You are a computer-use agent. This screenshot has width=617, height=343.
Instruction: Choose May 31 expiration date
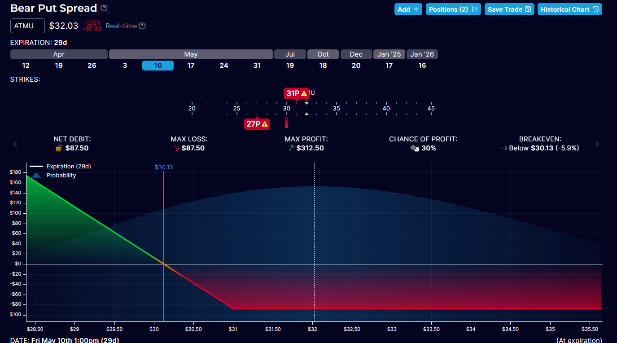click(257, 66)
